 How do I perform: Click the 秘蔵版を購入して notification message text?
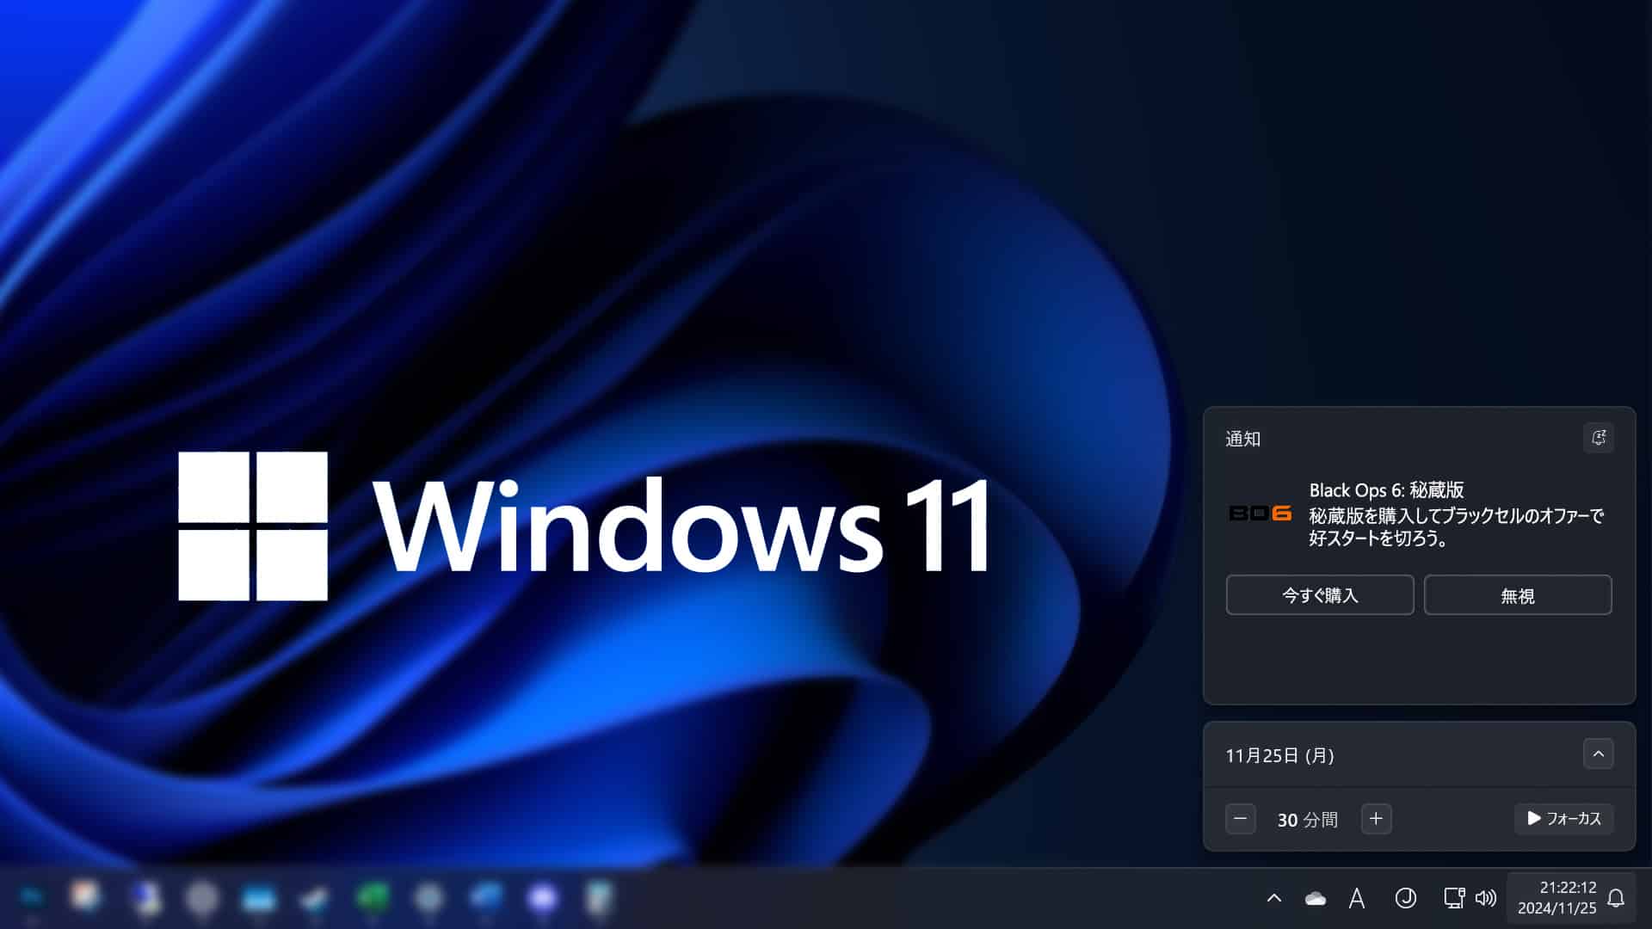coord(1456,526)
